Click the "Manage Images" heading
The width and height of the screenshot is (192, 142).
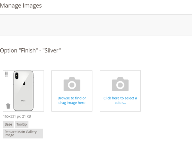click(x=21, y=6)
